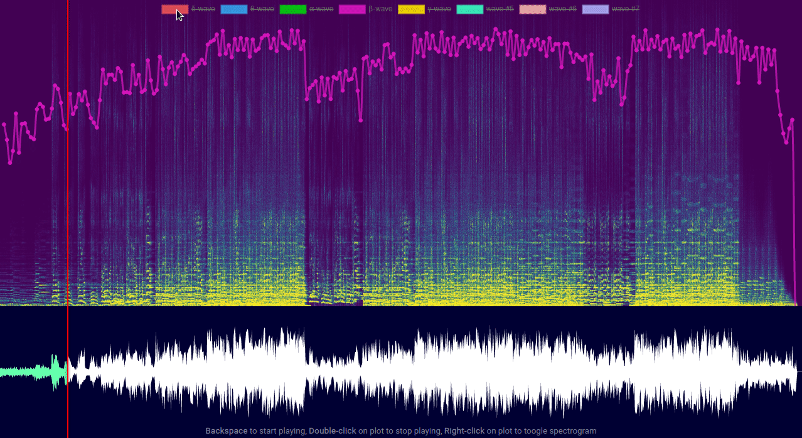Toggle the γ-wave legend label

point(439,9)
